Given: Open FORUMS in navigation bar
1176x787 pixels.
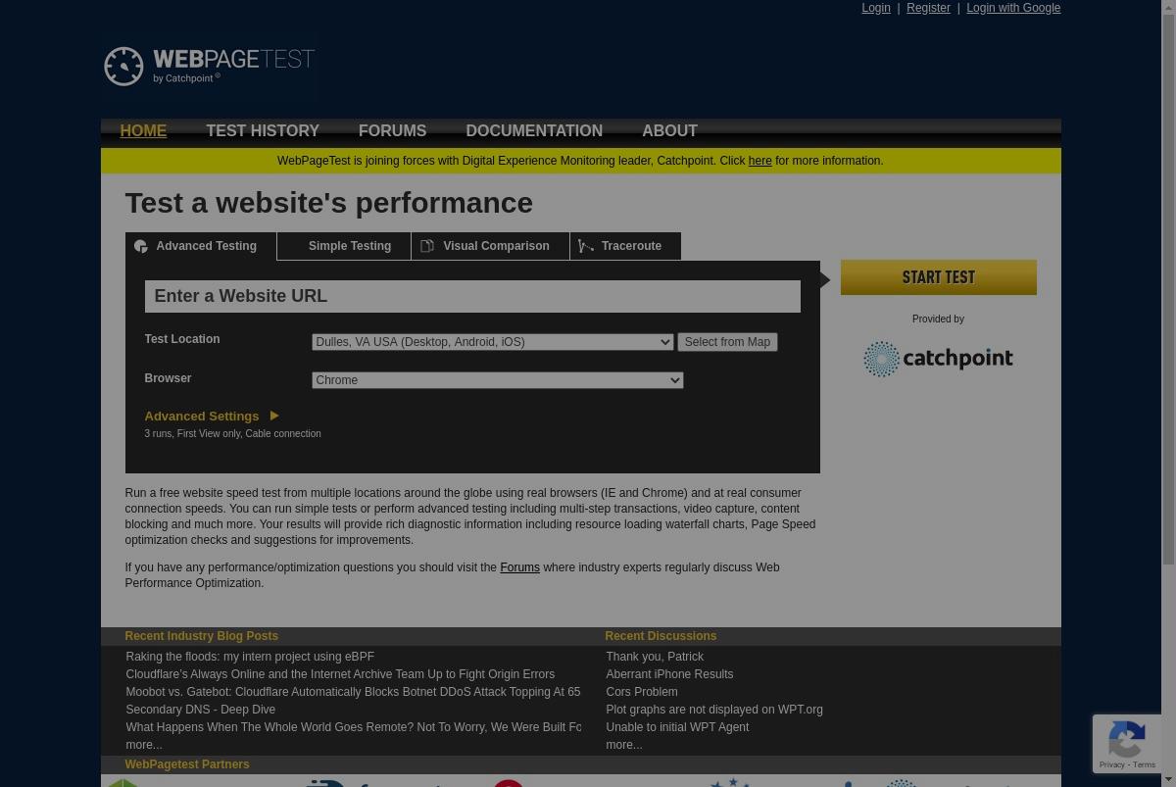Looking at the screenshot, I should [x=392, y=131].
